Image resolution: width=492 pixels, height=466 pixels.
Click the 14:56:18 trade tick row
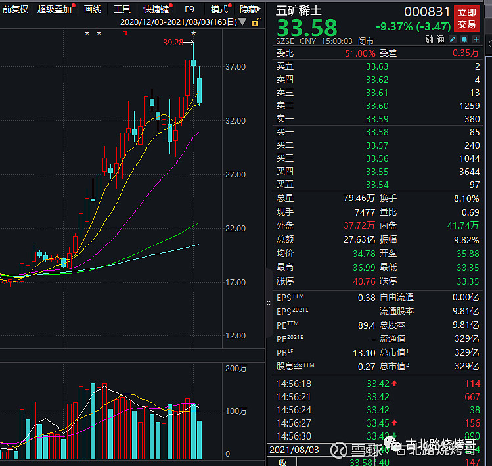click(378, 384)
